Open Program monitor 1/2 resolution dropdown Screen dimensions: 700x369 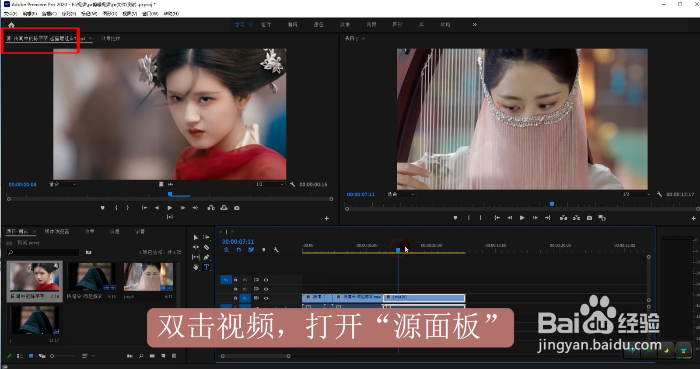pos(637,194)
